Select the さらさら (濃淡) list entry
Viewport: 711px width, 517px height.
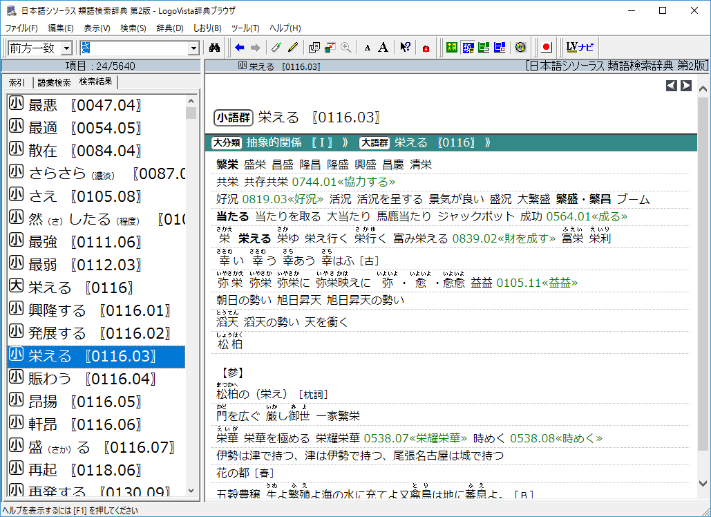(96, 173)
